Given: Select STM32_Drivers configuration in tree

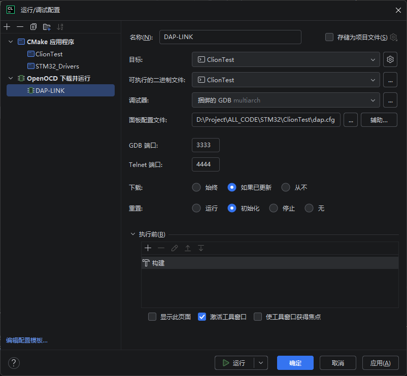Looking at the screenshot, I should tap(57, 66).
